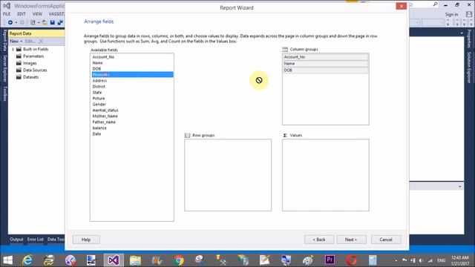Open the New dropdown in Report Data panel
The width and height of the screenshot is (475, 267).
tap(16, 42)
